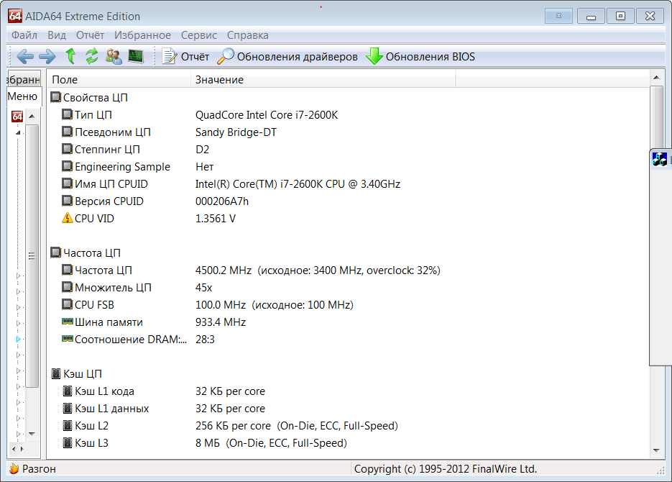
Task: Click the chip icon beside Engineering Sample
Action: (68, 166)
